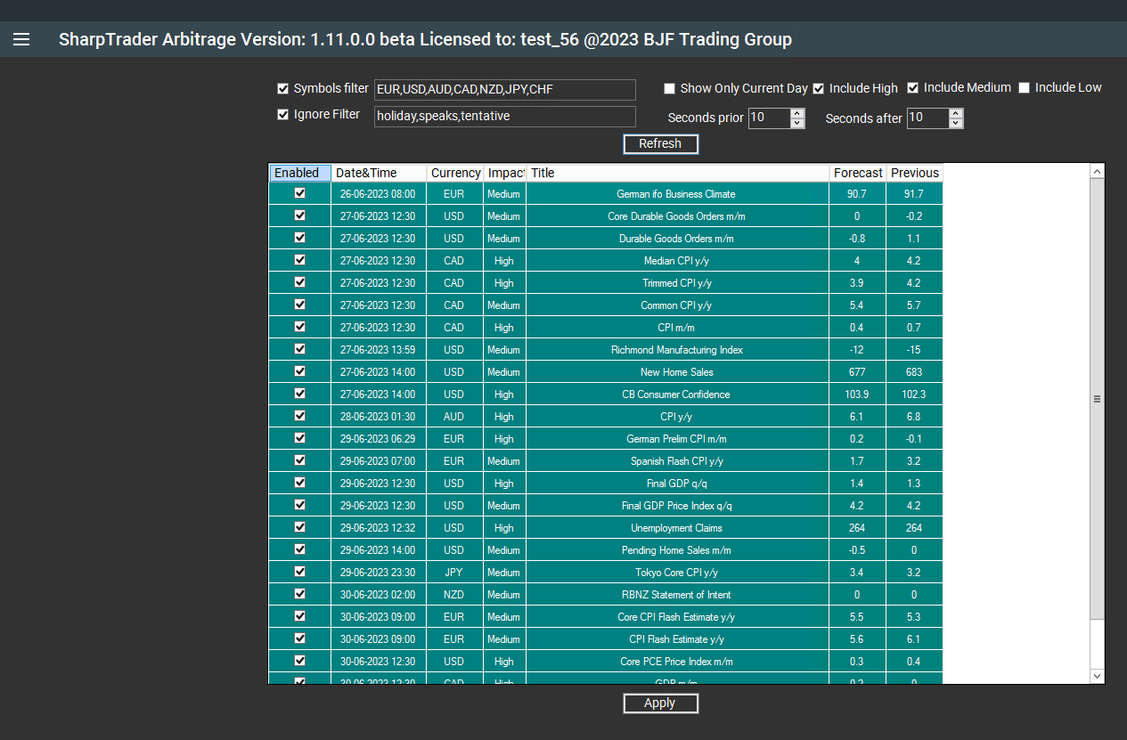Open the hamburger menu icon

[21, 39]
